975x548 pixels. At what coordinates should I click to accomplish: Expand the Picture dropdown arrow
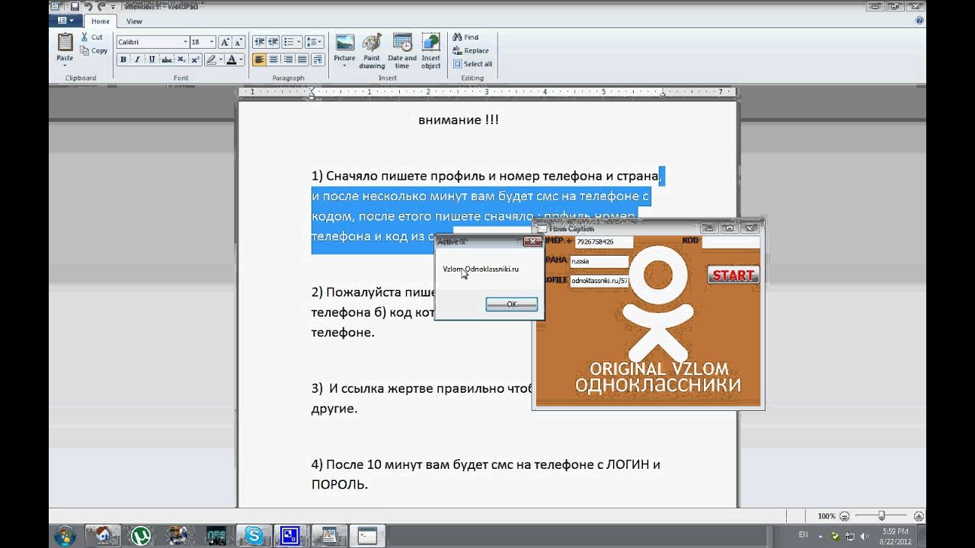[x=345, y=65]
